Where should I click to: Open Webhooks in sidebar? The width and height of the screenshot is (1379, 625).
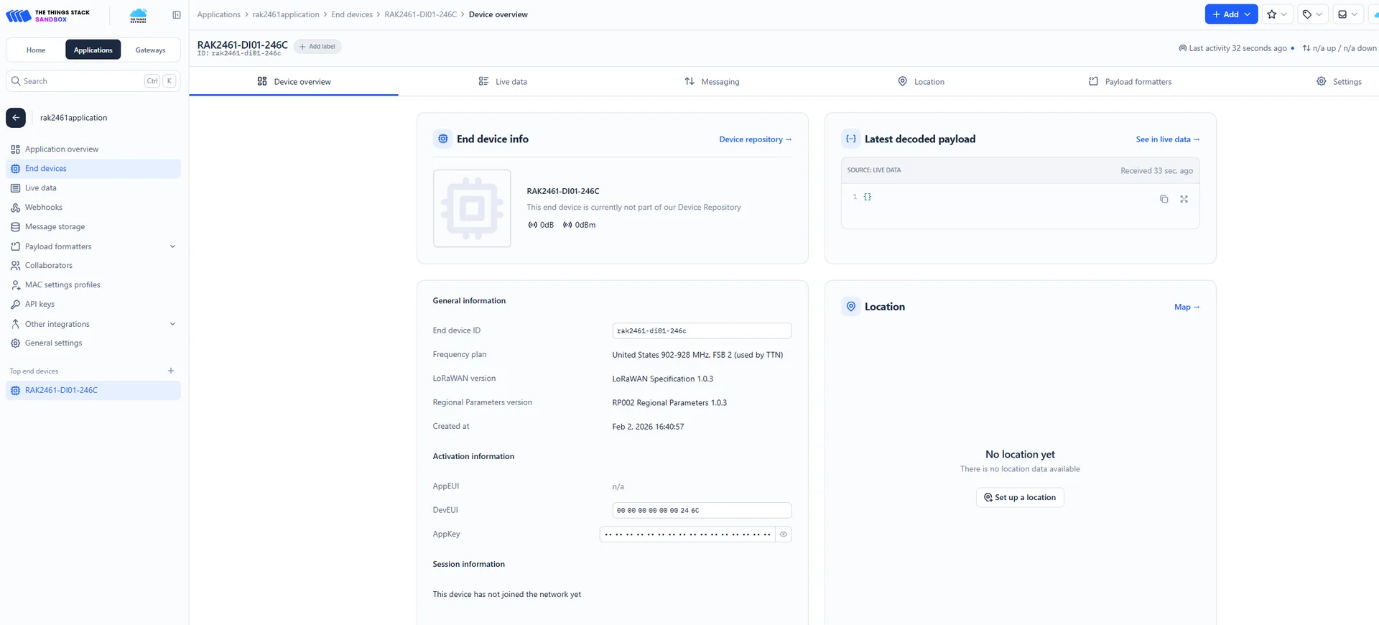pyautogui.click(x=93, y=208)
